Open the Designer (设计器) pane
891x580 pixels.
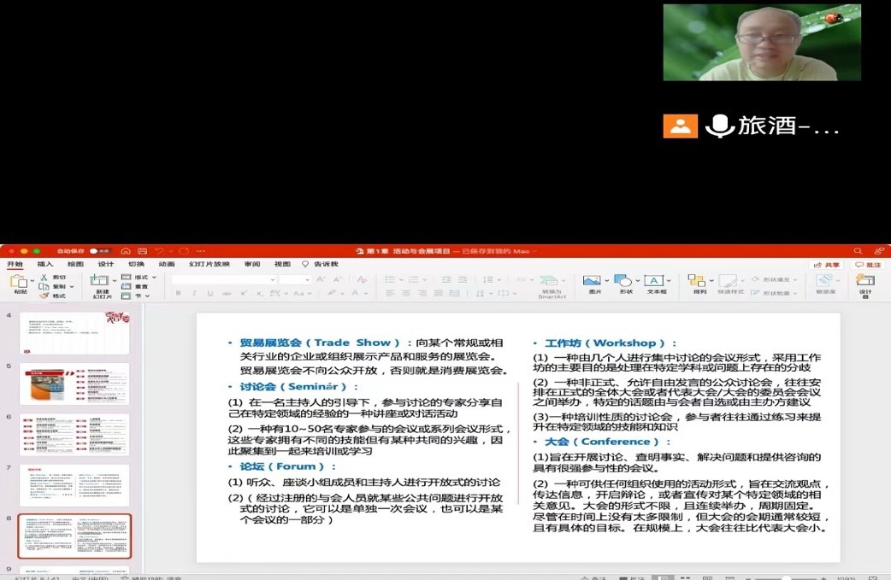coord(864,282)
